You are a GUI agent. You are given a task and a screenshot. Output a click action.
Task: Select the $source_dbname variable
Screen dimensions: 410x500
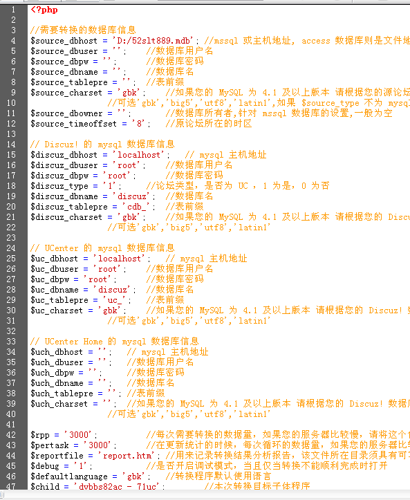64,72
